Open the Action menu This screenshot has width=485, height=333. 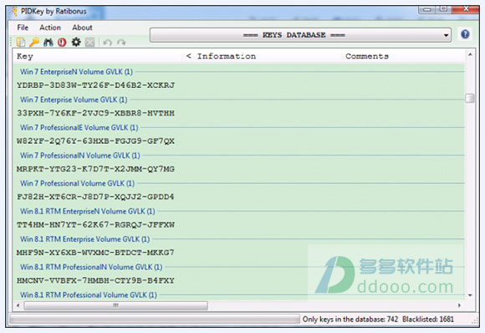pos(50,28)
